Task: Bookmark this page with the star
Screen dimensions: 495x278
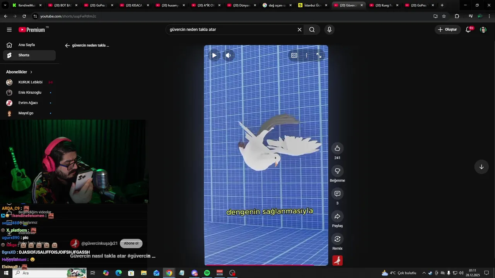Action: (444, 16)
